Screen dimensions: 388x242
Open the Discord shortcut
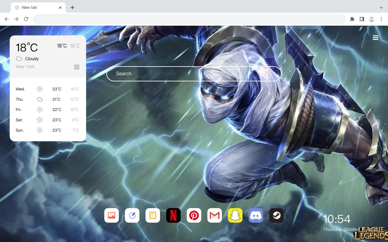point(256,215)
